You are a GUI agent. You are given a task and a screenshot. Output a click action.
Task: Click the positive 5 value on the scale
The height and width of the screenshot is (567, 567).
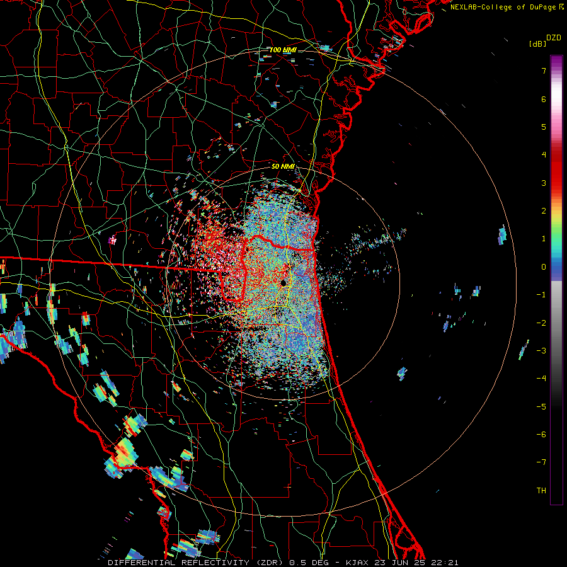544,127
